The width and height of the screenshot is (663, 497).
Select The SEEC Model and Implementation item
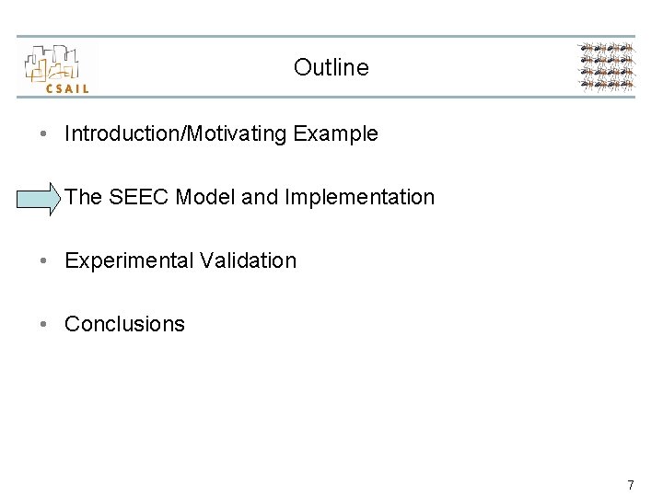[250, 197]
